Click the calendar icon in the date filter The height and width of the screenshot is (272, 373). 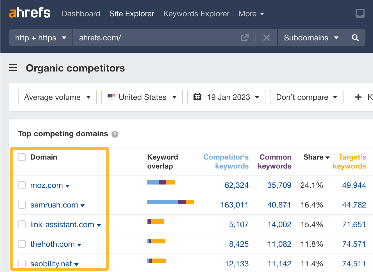(197, 97)
